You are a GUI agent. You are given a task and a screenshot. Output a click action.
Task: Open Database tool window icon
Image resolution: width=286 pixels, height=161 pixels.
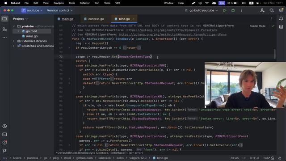281,27
